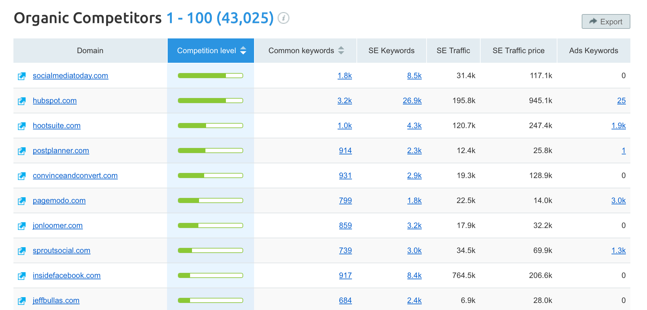Open sproutsocial.com external link icon

pyautogui.click(x=22, y=251)
